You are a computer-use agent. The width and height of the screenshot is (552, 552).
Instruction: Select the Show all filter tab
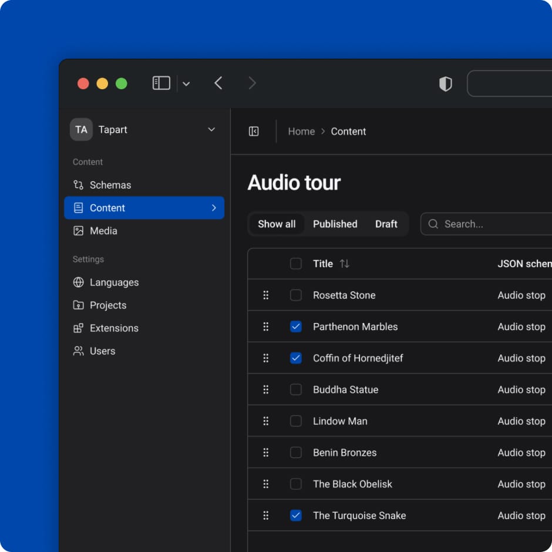point(277,224)
